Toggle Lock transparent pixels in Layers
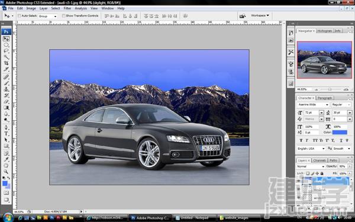 [308, 173]
